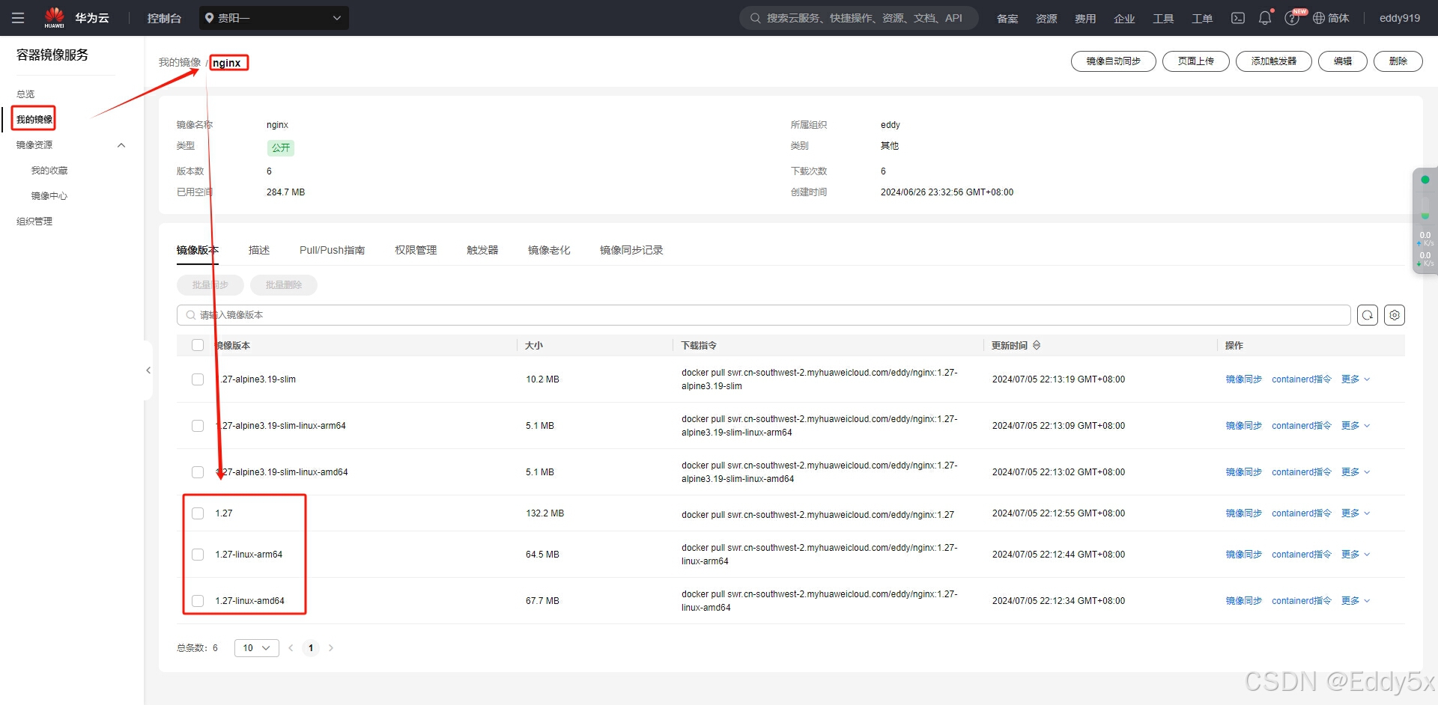Sort by update time icon
Viewport: 1438px width, 705px height.
(x=1037, y=345)
